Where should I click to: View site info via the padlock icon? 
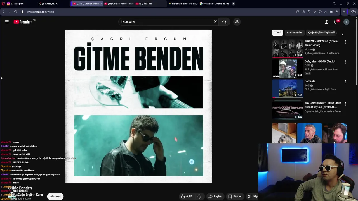click(23, 12)
